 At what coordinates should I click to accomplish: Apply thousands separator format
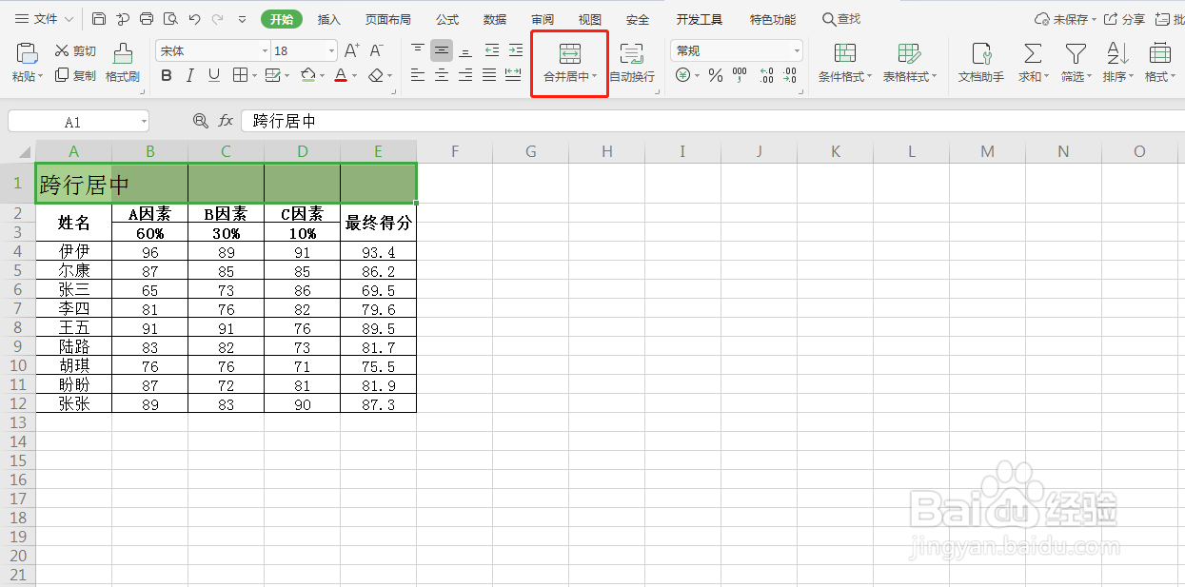click(x=740, y=75)
